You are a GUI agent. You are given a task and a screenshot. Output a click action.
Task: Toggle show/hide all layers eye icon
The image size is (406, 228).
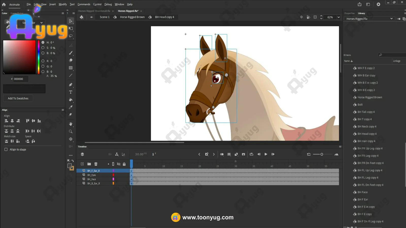click(x=119, y=164)
